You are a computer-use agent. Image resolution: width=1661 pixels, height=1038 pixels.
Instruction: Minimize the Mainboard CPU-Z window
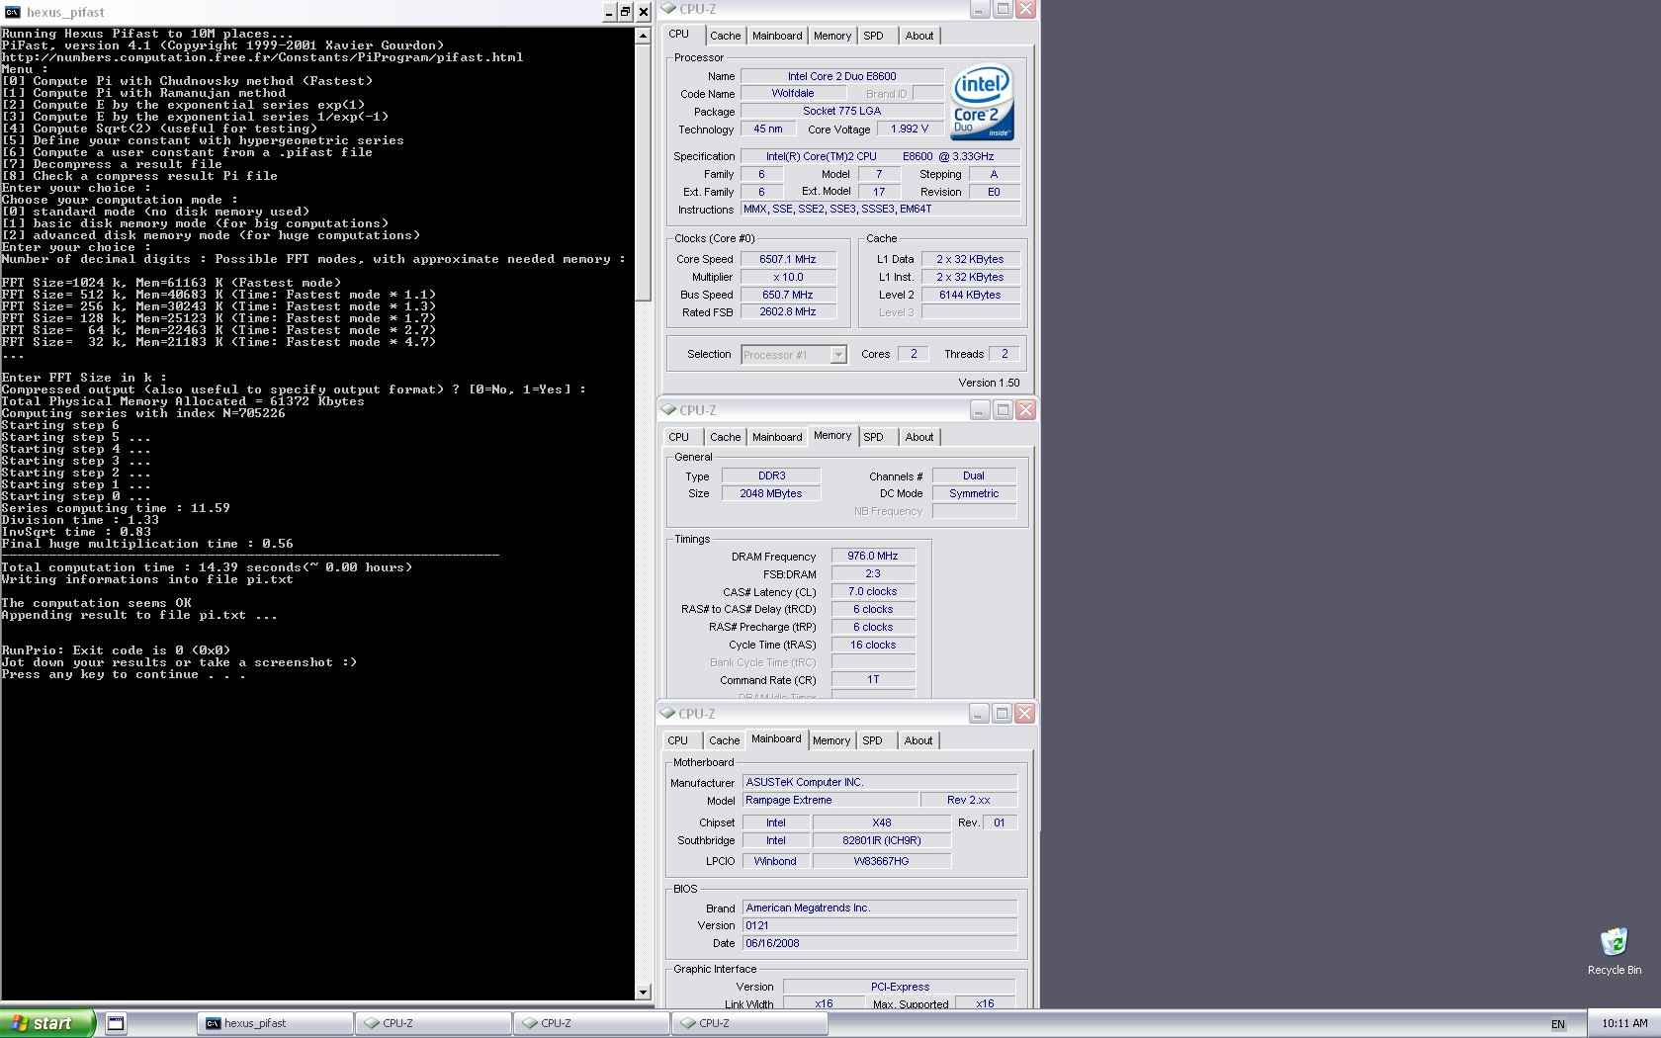[x=979, y=713]
